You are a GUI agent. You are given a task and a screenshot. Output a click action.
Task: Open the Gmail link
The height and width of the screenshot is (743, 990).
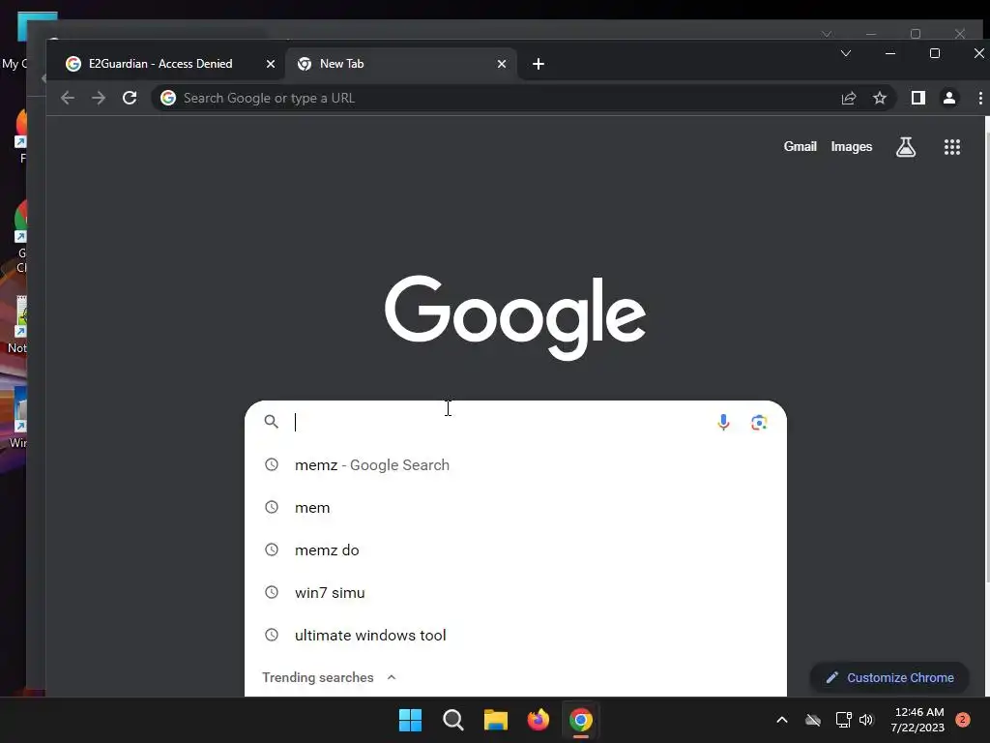pos(800,147)
